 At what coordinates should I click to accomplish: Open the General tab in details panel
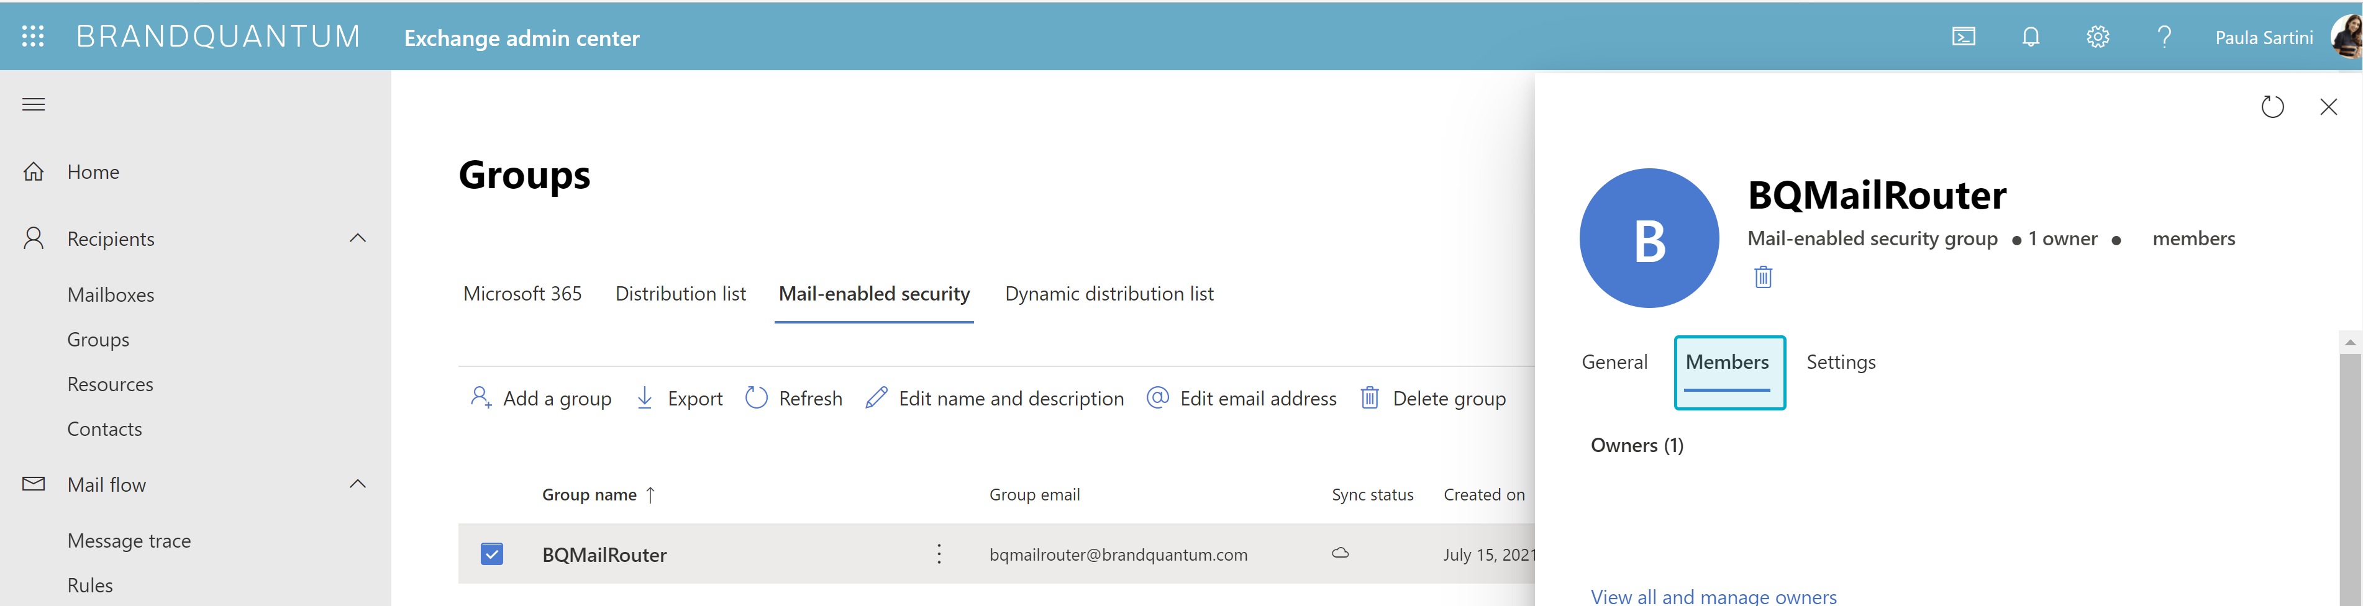(x=1614, y=362)
